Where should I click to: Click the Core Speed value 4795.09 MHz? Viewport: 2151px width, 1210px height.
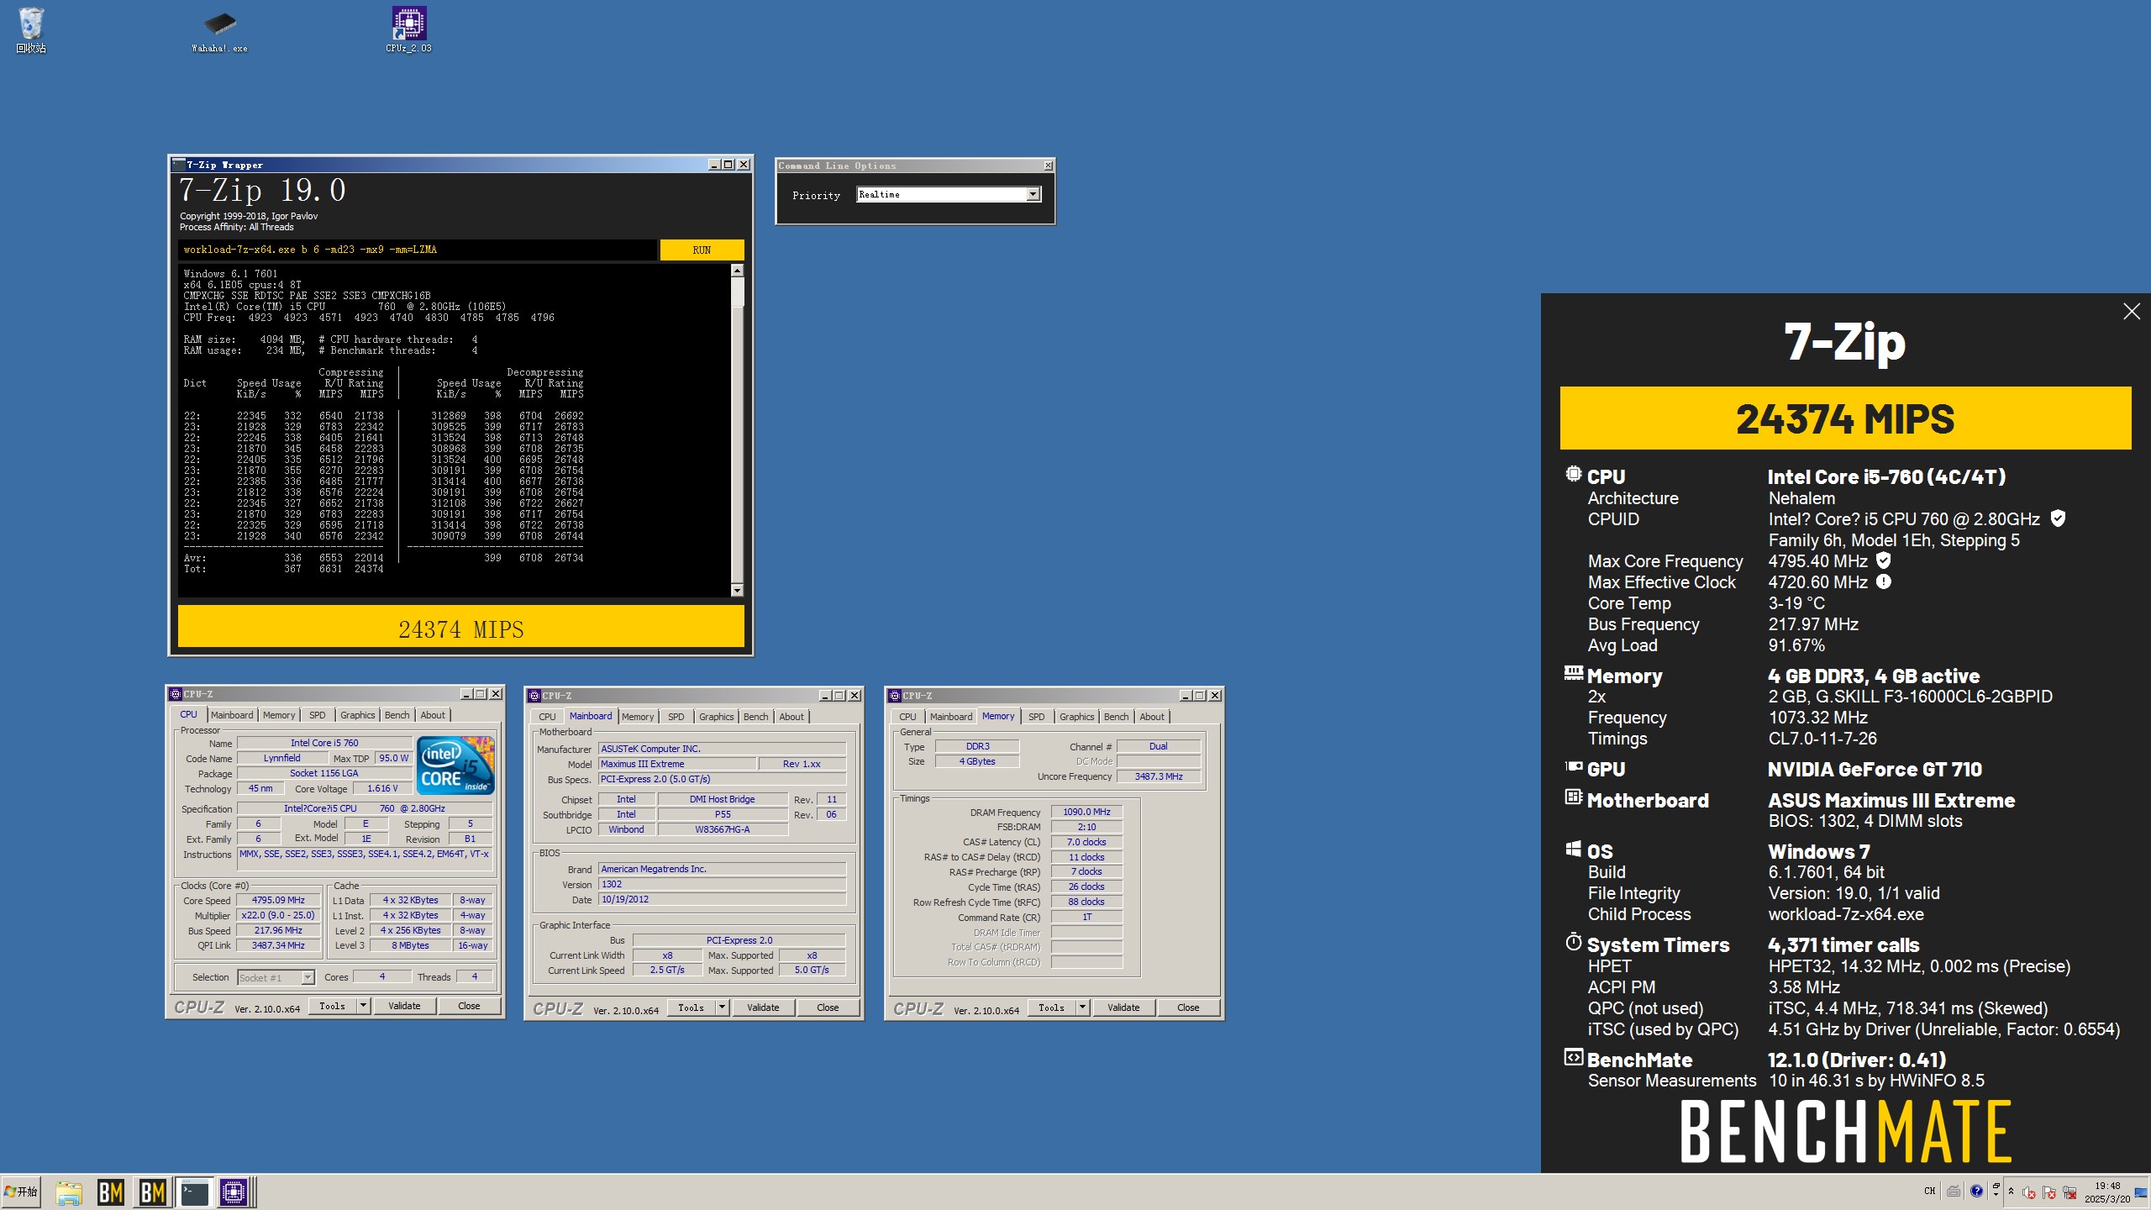click(278, 900)
